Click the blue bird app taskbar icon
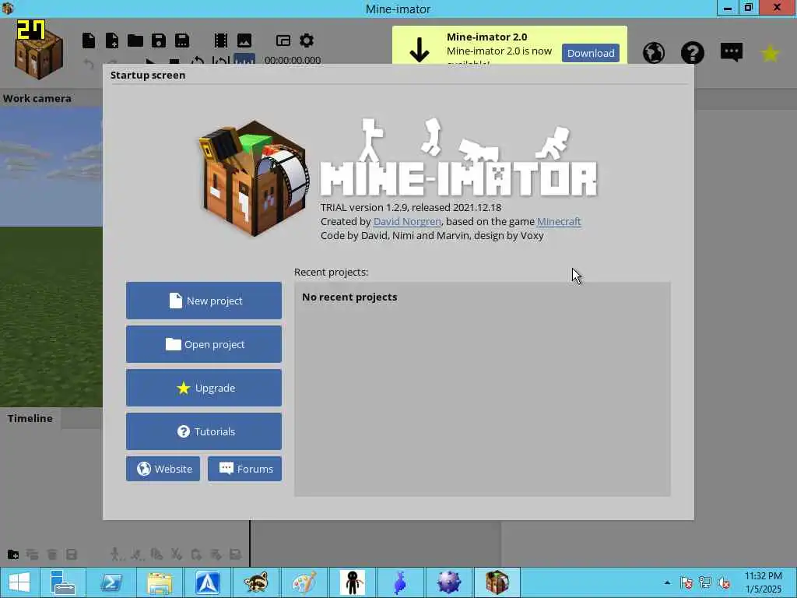797x598 pixels. tap(401, 582)
